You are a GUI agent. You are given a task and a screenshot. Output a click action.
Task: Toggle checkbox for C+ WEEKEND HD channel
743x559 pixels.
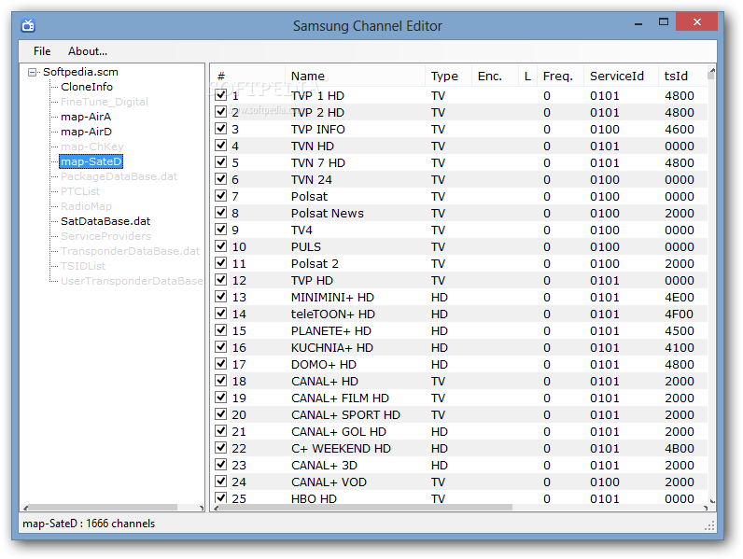221,448
